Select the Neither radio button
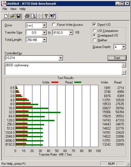 [95, 40]
